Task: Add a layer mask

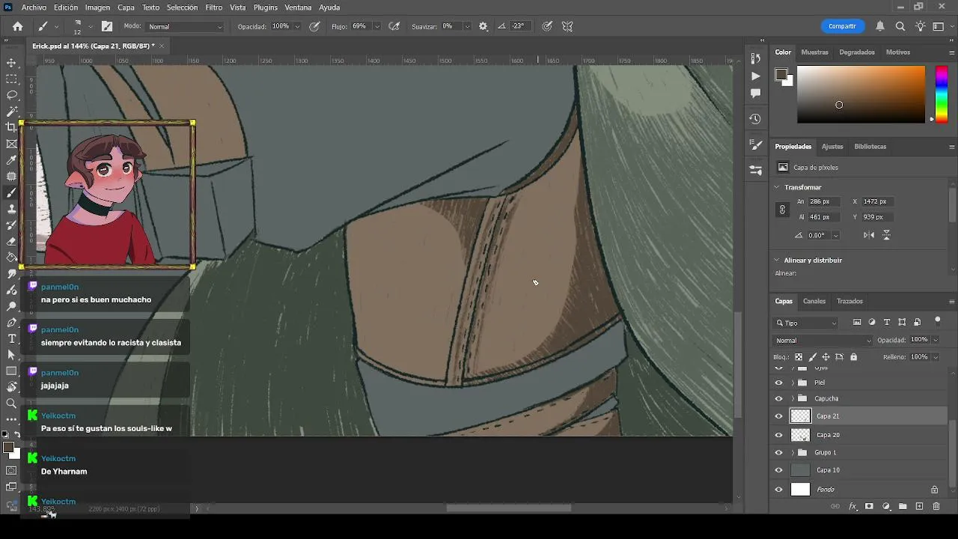Action: [869, 507]
